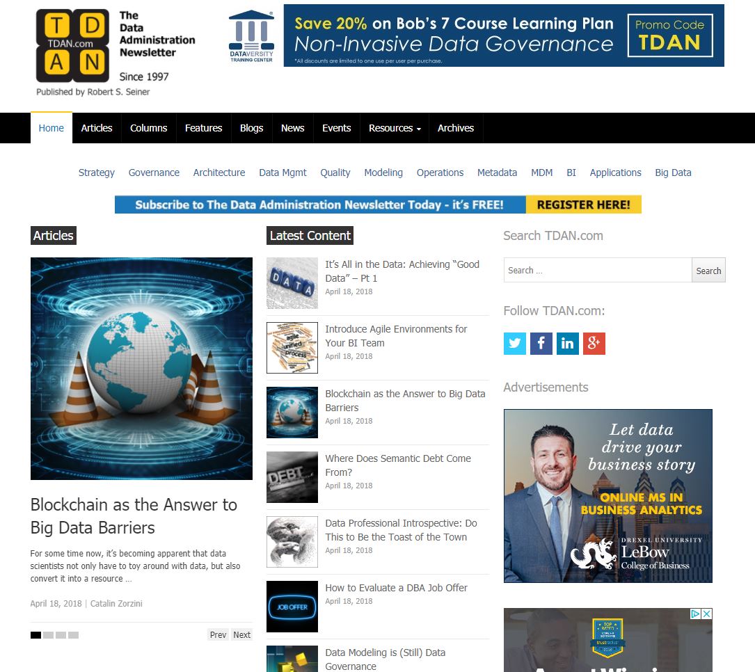Open the Archives menu item
The height and width of the screenshot is (672, 755).
456,128
